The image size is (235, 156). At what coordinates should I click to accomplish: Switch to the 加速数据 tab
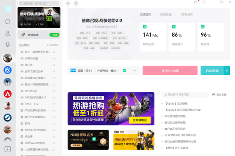pyautogui.click(x=166, y=14)
